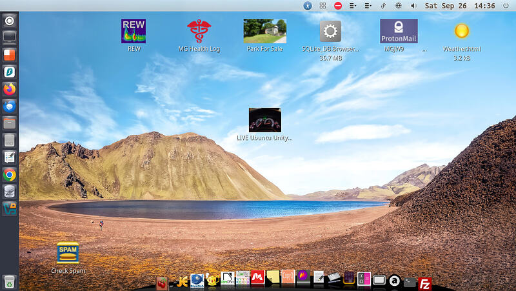
Task: Expand the first list dropdown indicator in panel
Action: 353,6
